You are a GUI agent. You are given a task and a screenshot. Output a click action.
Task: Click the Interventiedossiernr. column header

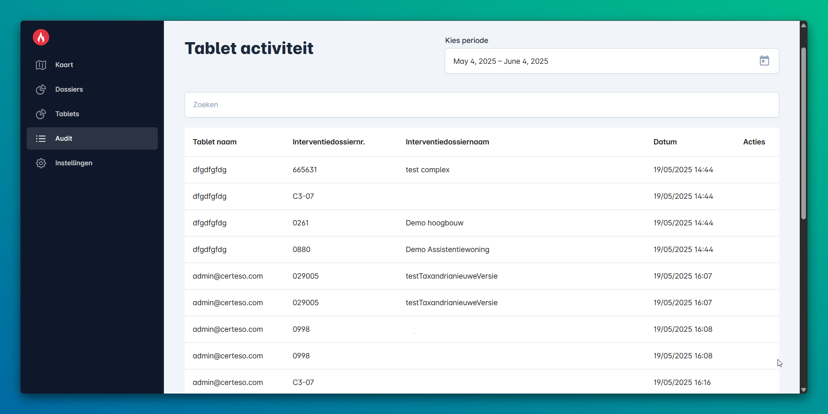[328, 142]
